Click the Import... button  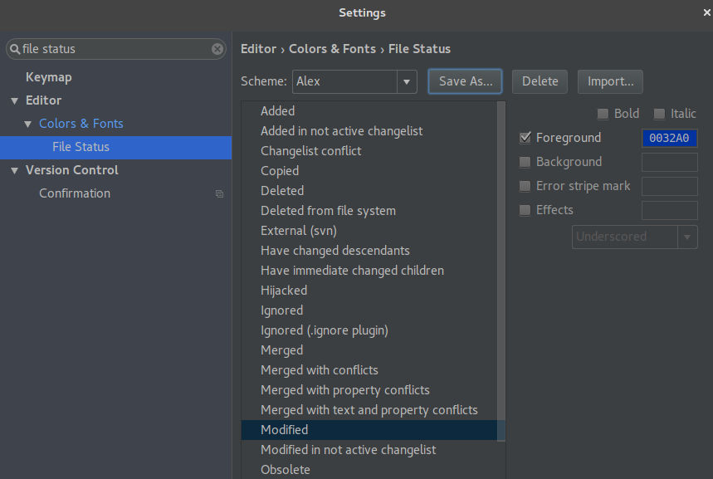point(610,81)
